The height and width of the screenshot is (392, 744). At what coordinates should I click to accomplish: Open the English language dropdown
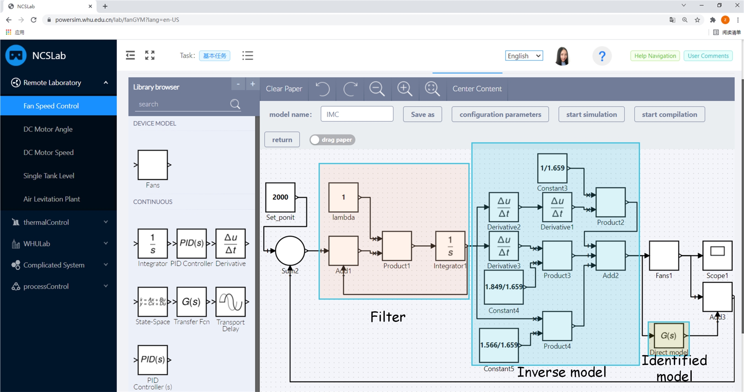[x=524, y=56]
